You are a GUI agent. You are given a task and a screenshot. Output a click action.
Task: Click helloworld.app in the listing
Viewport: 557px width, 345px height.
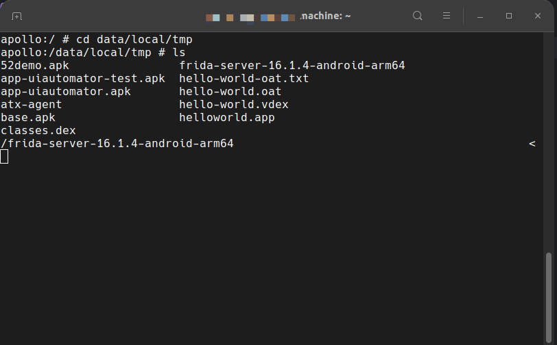pos(227,118)
